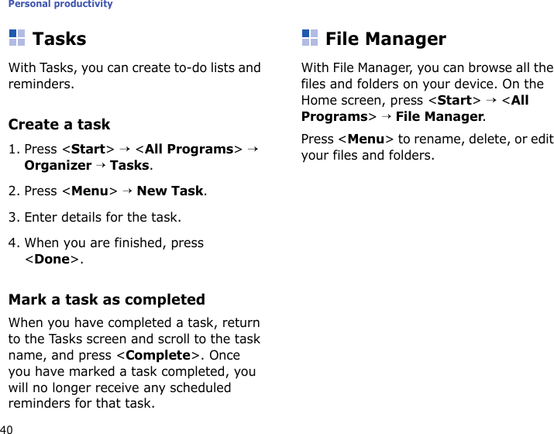Click the bold 'Menu' word under File Manager
This screenshot has height=434, width=554.
coord(369,139)
